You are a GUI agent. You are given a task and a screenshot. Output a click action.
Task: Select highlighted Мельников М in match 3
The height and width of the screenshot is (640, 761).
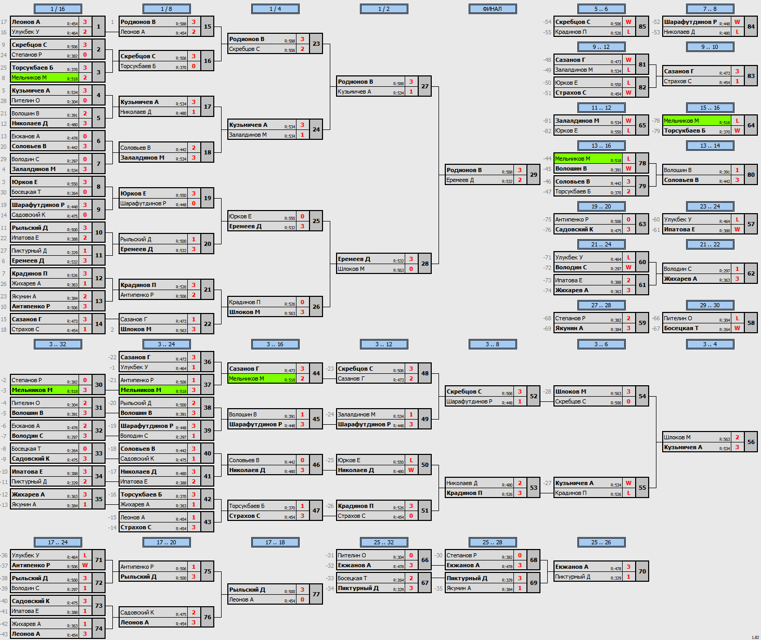click(44, 77)
